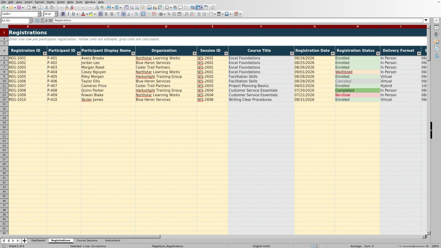
Task: Toggle Underline formatting
Action: pyautogui.click(x=73, y=14)
